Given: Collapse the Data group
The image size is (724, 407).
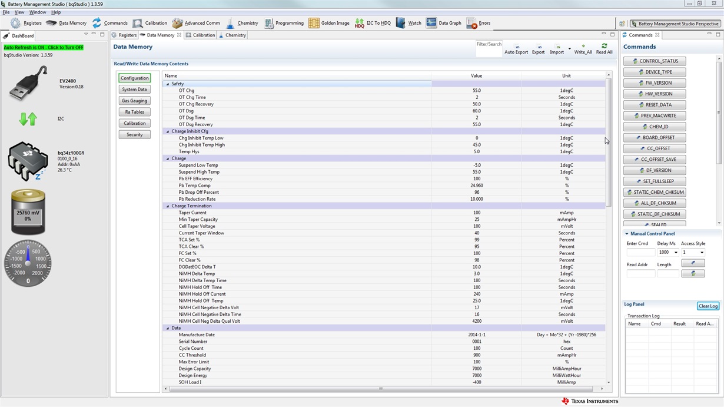Looking at the screenshot, I should [168, 328].
